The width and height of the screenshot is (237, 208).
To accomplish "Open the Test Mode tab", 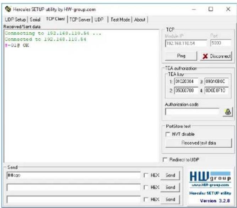I will (120, 19).
